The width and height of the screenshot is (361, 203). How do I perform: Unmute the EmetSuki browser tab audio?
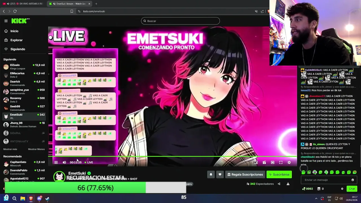54,4
